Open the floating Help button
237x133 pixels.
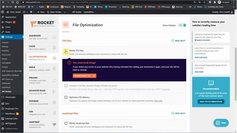coord(221,123)
